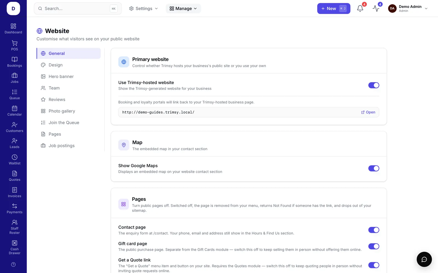Click the New button

[x=334, y=8]
